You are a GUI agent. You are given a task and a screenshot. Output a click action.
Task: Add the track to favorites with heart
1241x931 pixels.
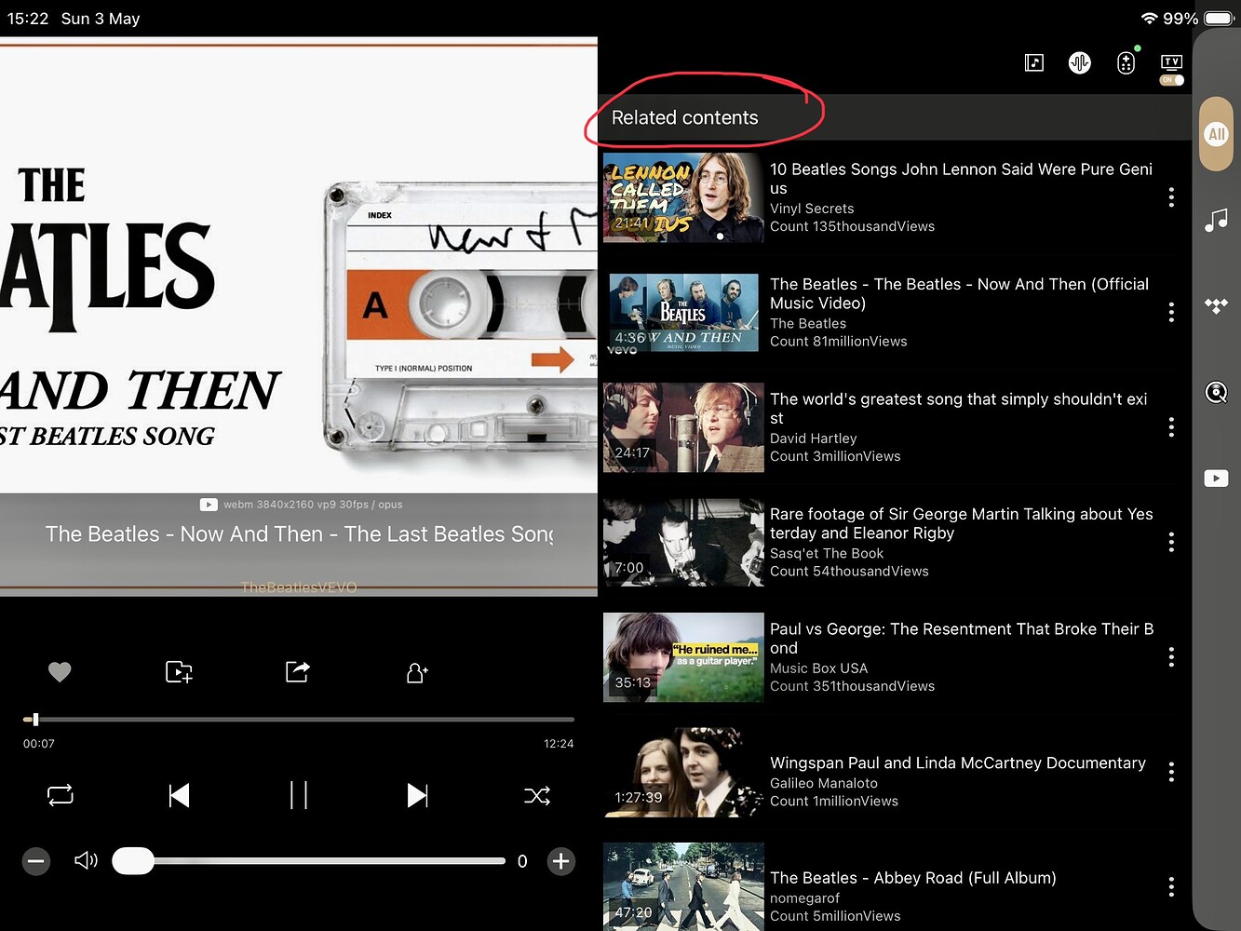[x=60, y=671]
